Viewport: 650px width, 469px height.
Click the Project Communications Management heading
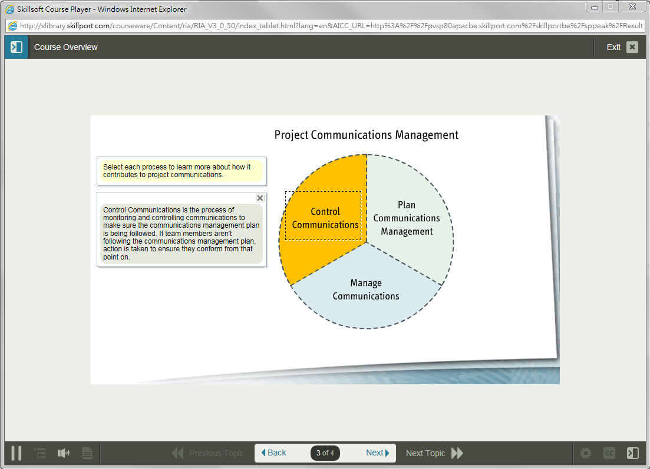366,135
